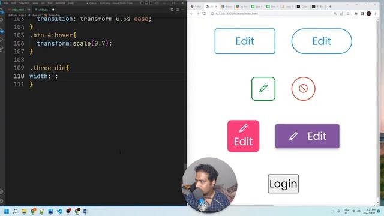Switch to style.css editor tab
This screenshot has height=216, width=384.
pos(44,10)
